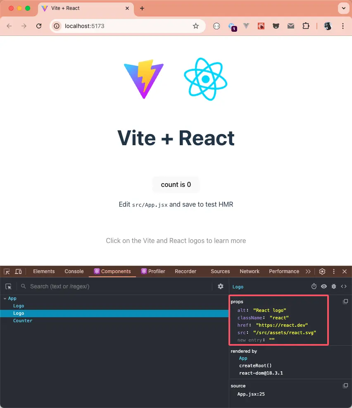Click the bear extension icon

click(276, 26)
